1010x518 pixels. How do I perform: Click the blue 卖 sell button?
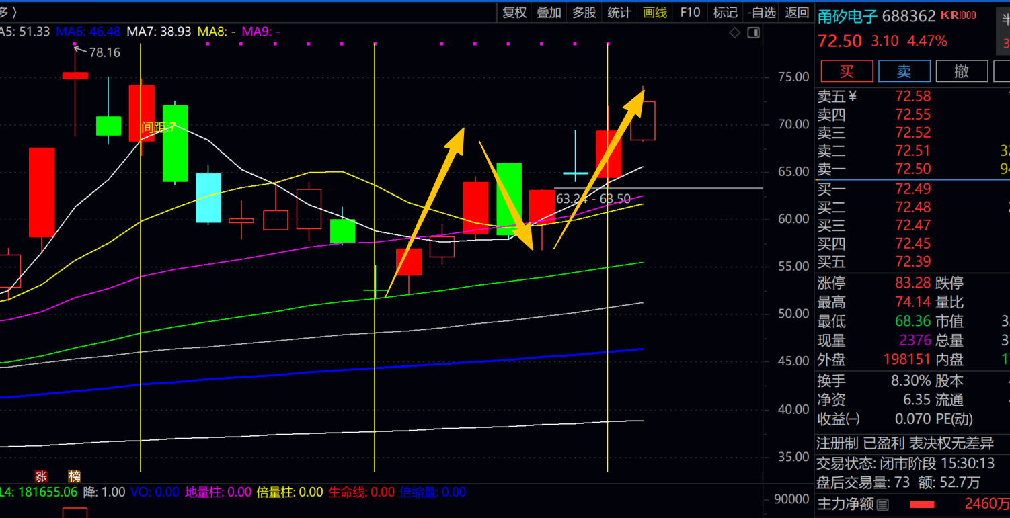[904, 71]
